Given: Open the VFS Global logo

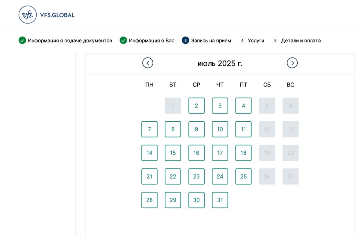Looking at the screenshot, I should (47, 15).
